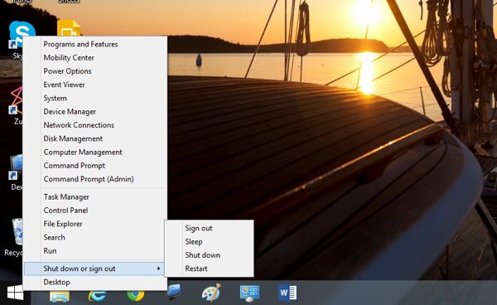Launch Microsoft Word from the taskbar
497x305 pixels.
[x=287, y=293]
